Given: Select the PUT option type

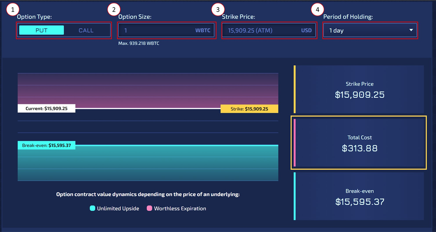Looking at the screenshot, I should (x=41, y=30).
